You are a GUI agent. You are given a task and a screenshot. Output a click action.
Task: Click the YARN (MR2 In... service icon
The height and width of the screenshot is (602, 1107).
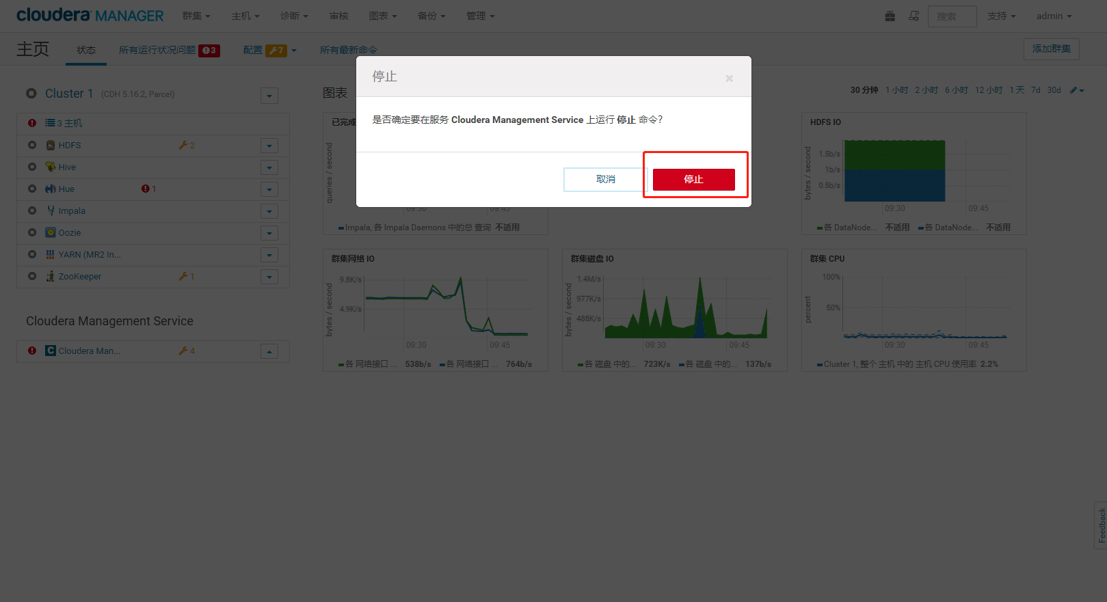click(50, 254)
